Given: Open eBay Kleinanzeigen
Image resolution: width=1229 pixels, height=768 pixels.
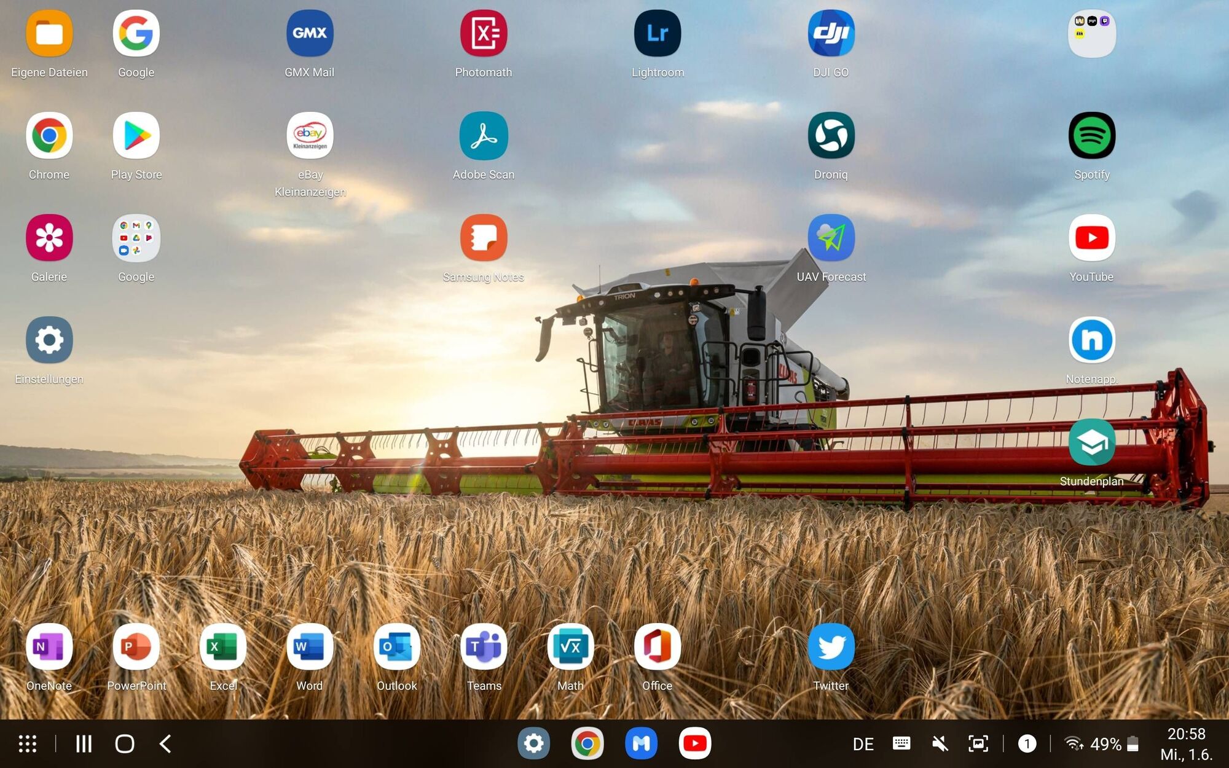Looking at the screenshot, I should [x=310, y=136].
